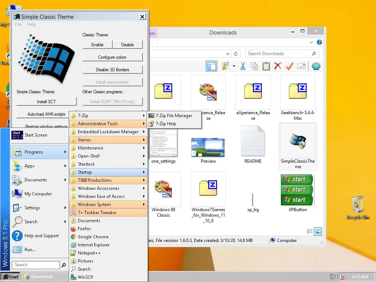Open the address bar history dropdown
376x282 pixels.
[228, 54]
